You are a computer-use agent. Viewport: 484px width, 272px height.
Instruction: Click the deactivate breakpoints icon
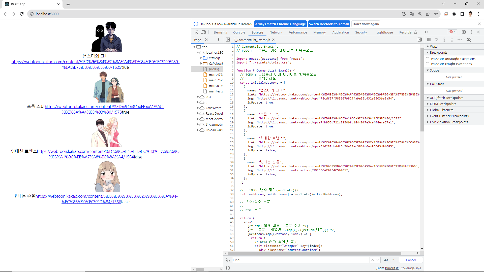[x=469, y=40]
